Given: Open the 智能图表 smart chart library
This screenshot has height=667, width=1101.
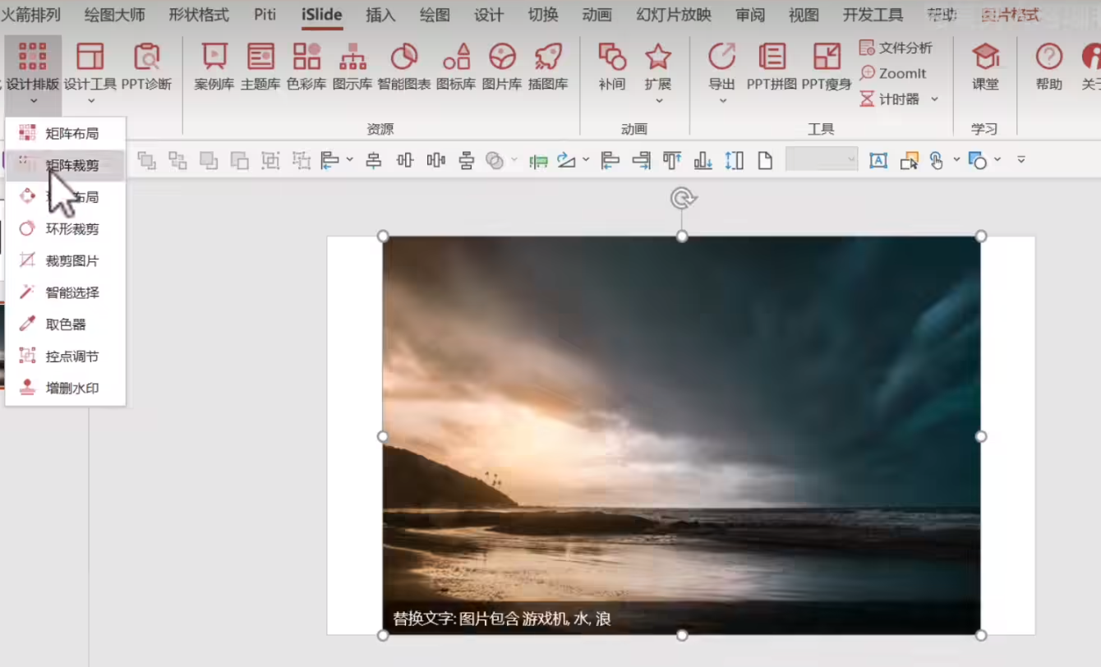Looking at the screenshot, I should (x=403, y=67).
